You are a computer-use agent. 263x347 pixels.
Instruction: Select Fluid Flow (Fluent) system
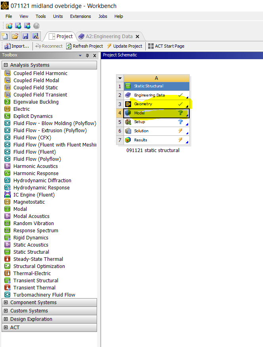[35, 152]
